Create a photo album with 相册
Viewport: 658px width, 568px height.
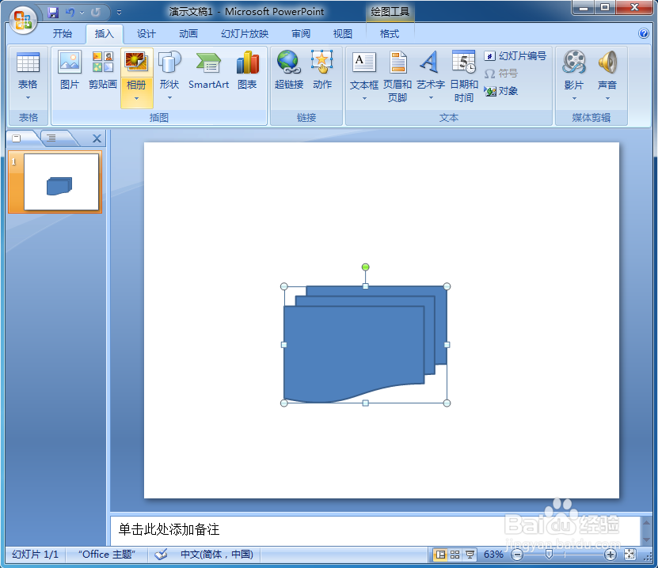(x=136, y=62)
